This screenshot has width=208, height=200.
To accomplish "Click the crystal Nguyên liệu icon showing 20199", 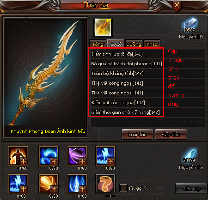I will (190, 155).
